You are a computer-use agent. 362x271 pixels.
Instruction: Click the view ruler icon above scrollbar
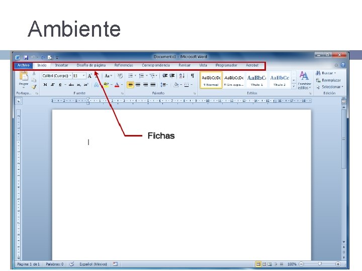click(x=343, y=101)
